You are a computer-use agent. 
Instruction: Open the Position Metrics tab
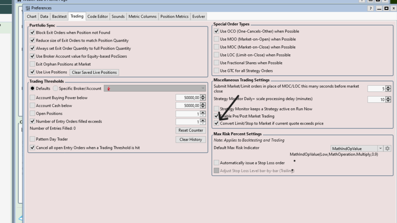[174, 16]
